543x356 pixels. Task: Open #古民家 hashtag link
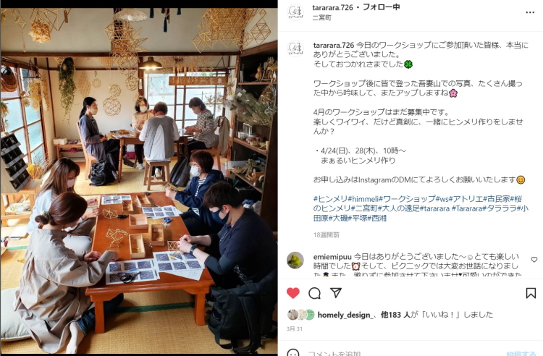[496, 199]
